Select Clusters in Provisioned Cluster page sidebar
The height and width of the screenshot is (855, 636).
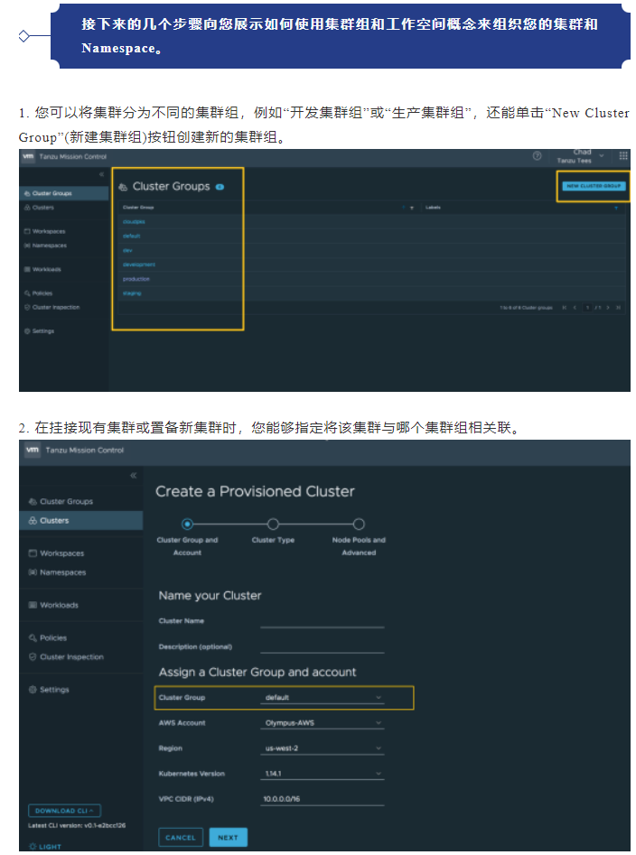tap(81, 521)
